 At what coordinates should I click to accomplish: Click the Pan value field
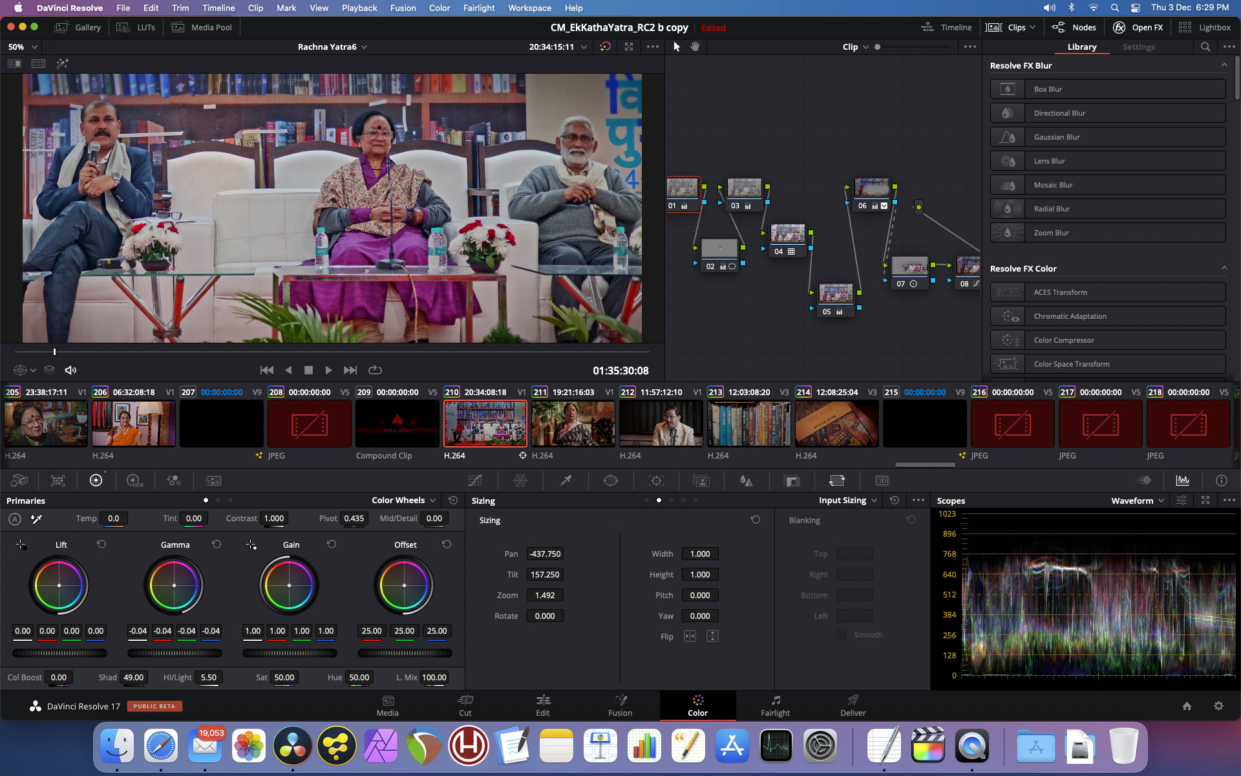point(545,554)
